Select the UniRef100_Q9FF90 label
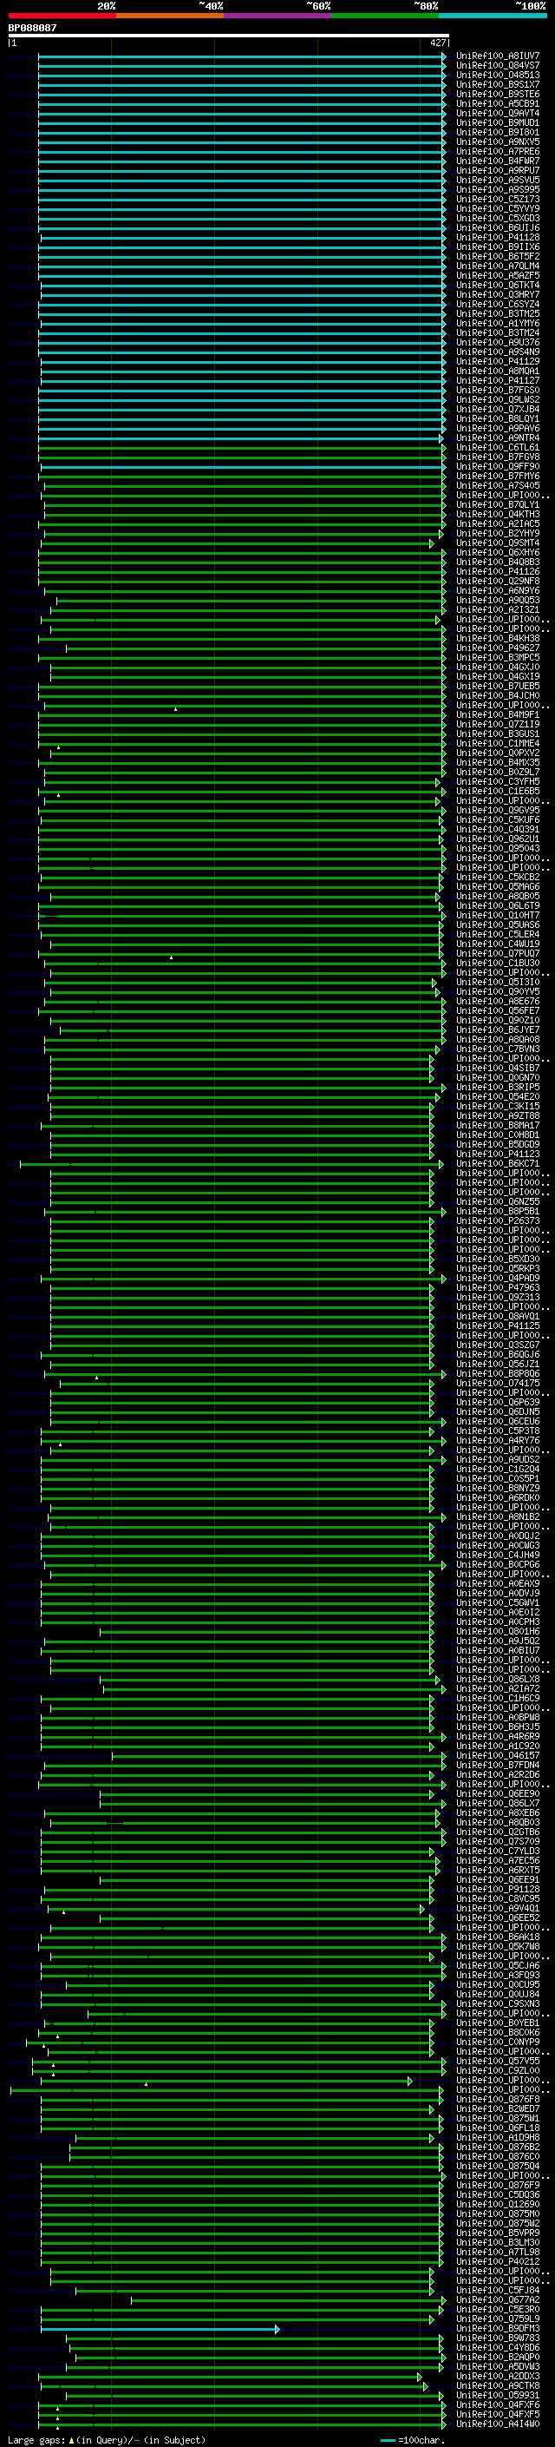The height and width of the screenshot is (2447, 555). click(x=497, y=466)
